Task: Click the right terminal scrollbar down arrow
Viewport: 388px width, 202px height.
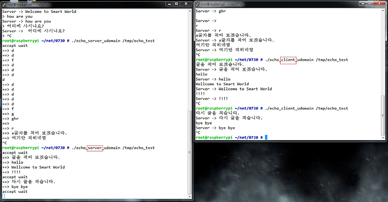Action: click(383, 138)
